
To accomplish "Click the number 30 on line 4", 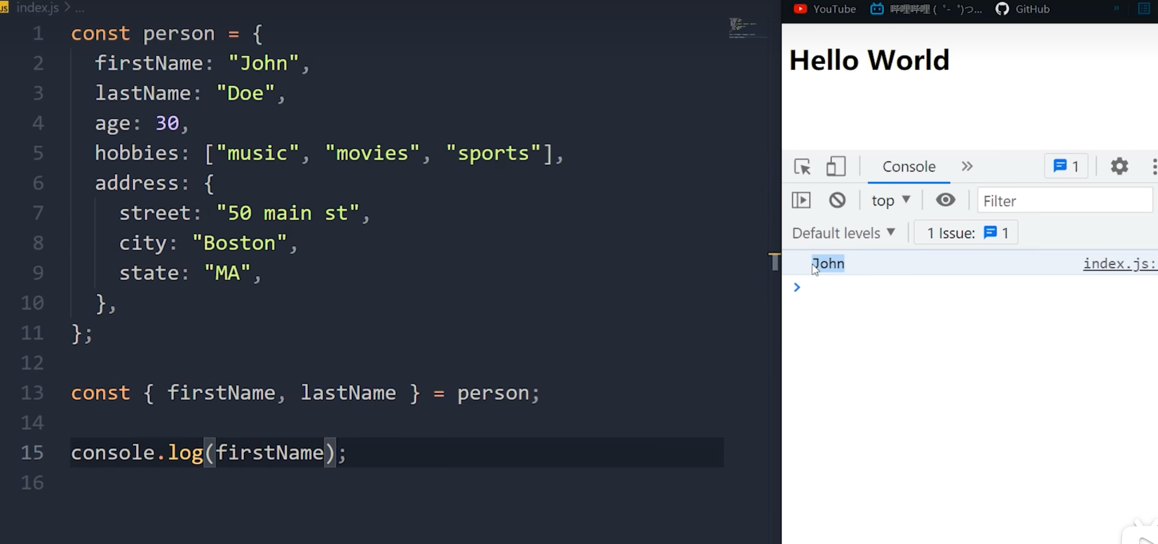I will click(x=167, y=123).
